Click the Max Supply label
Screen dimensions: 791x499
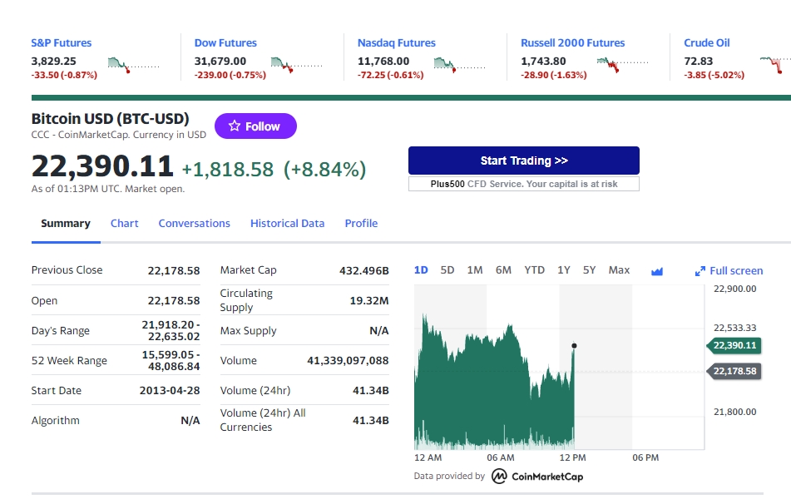click(x=248, y=330)
